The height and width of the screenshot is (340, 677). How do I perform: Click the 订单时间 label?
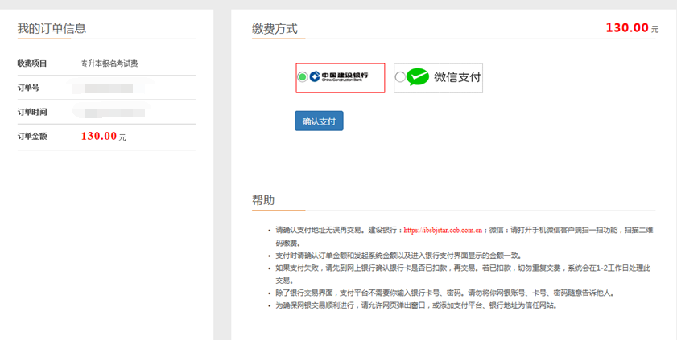coord(32,112)
